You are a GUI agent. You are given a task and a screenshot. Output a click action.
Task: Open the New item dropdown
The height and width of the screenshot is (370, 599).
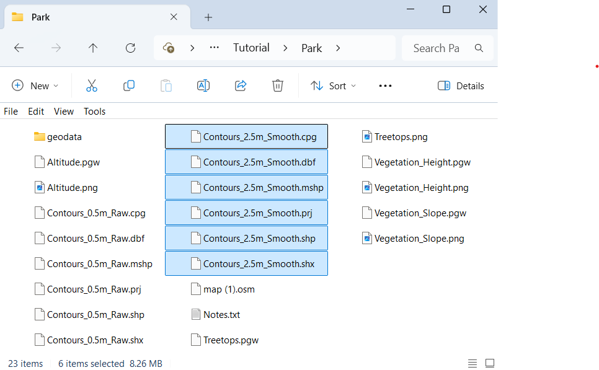click(35, 86)
